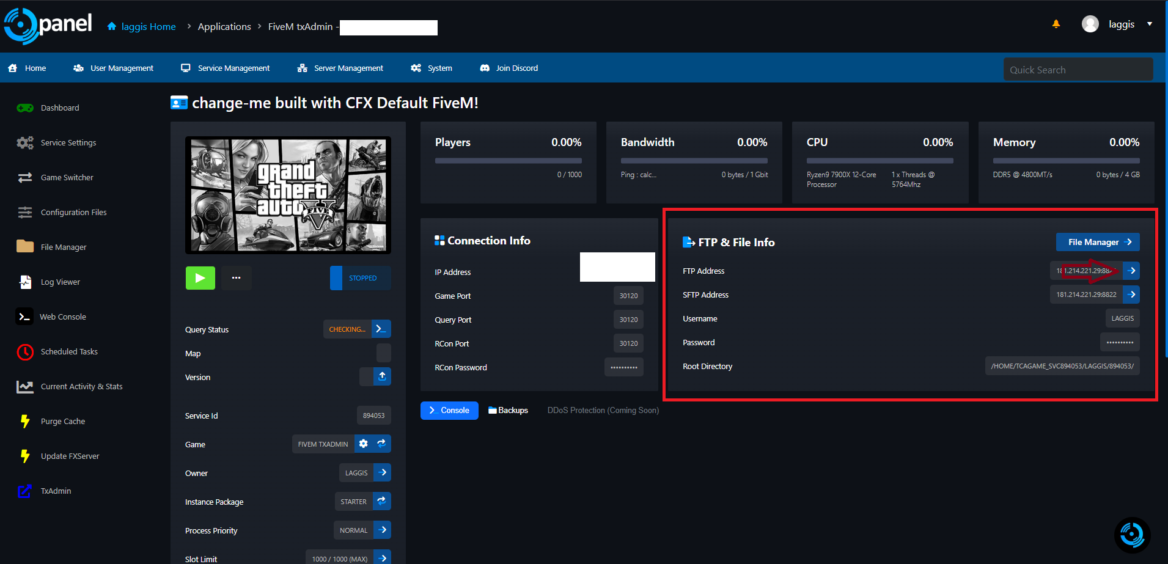Viewport: 1168px width, 564px height.
Task: Click the GTA V game thumbnail
Action: point(288,195)
